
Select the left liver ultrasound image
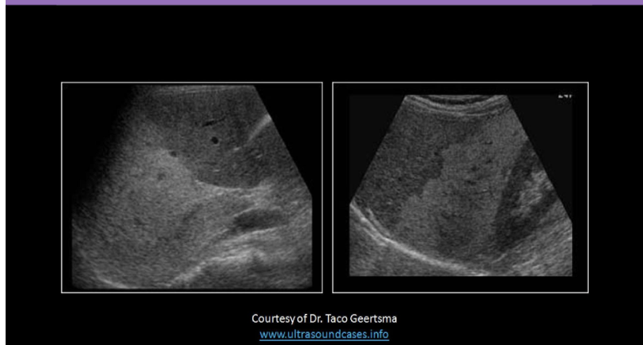pyautogui.click(x=192, y=188)
